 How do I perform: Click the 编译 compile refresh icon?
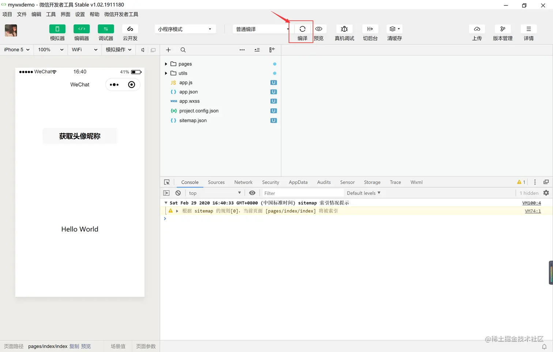tap(302, 29)
